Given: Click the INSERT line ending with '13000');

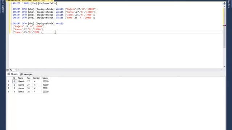Looking at the screenshot, I should point(54,12).
